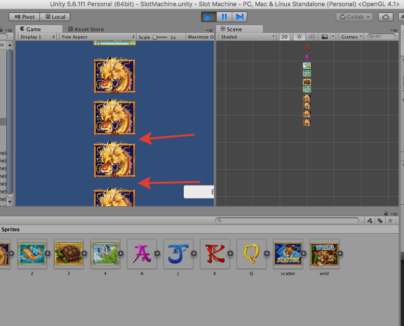Pause the game with the Pause button
This screenshot has width=404, height=326.
point(224,17)
